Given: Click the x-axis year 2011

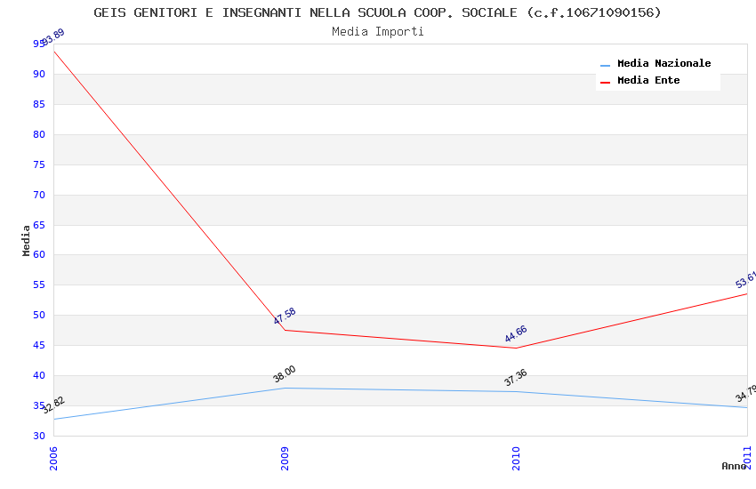Looking at the screenshot, I should click(x=748, y=458).
